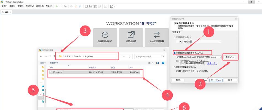This screenshot has width=262, height=110.
Task: Click the 此电脑 monitor icon in the navigation pane
Action: 43,90
